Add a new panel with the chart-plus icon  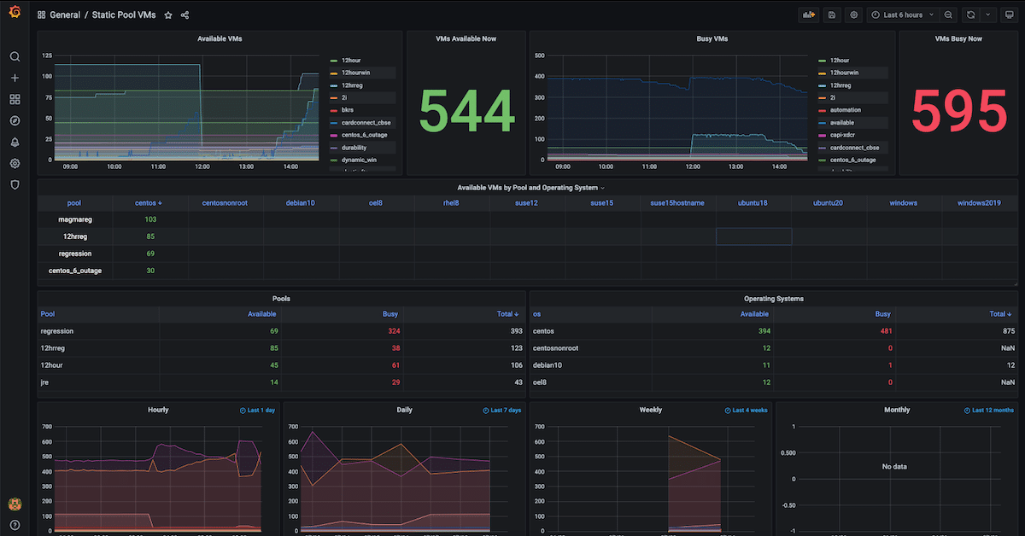click(x=808, y=15)
